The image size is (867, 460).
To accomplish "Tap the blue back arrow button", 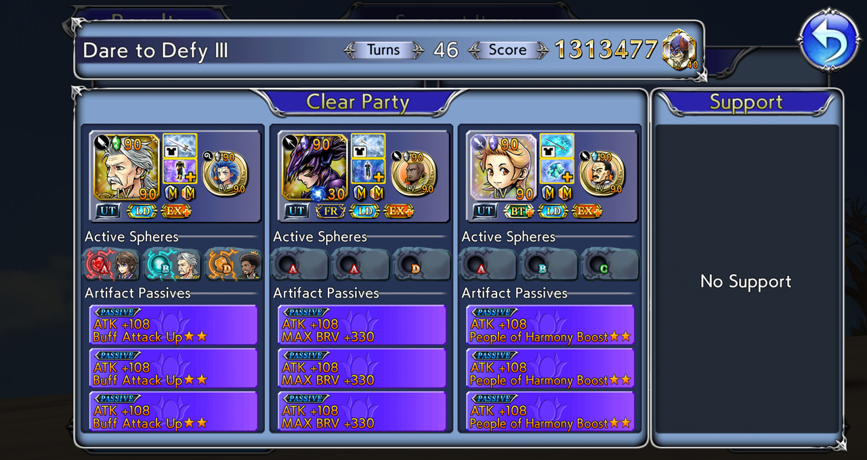I will (x=830, y=39).
